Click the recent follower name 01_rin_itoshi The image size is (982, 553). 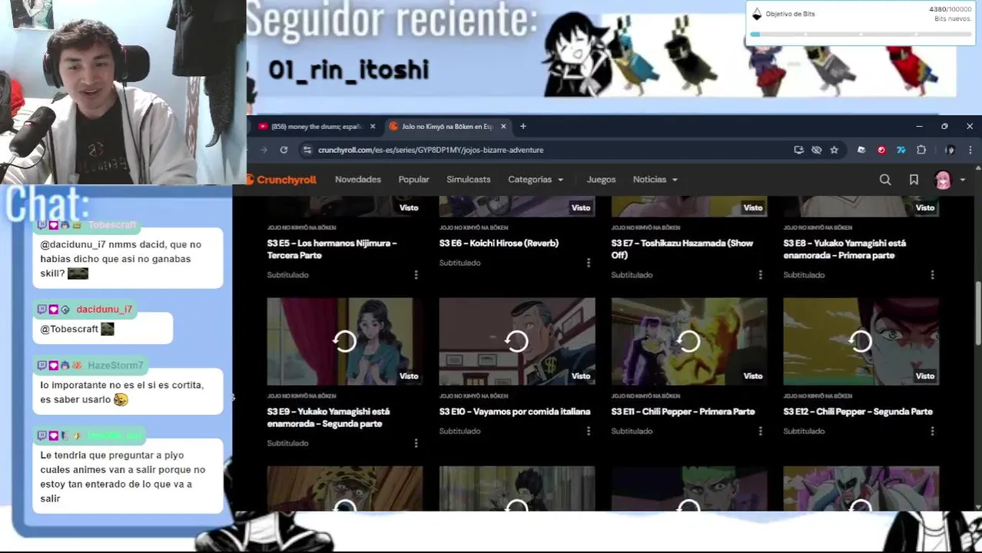pyautogui.click(x=348, y=70)
